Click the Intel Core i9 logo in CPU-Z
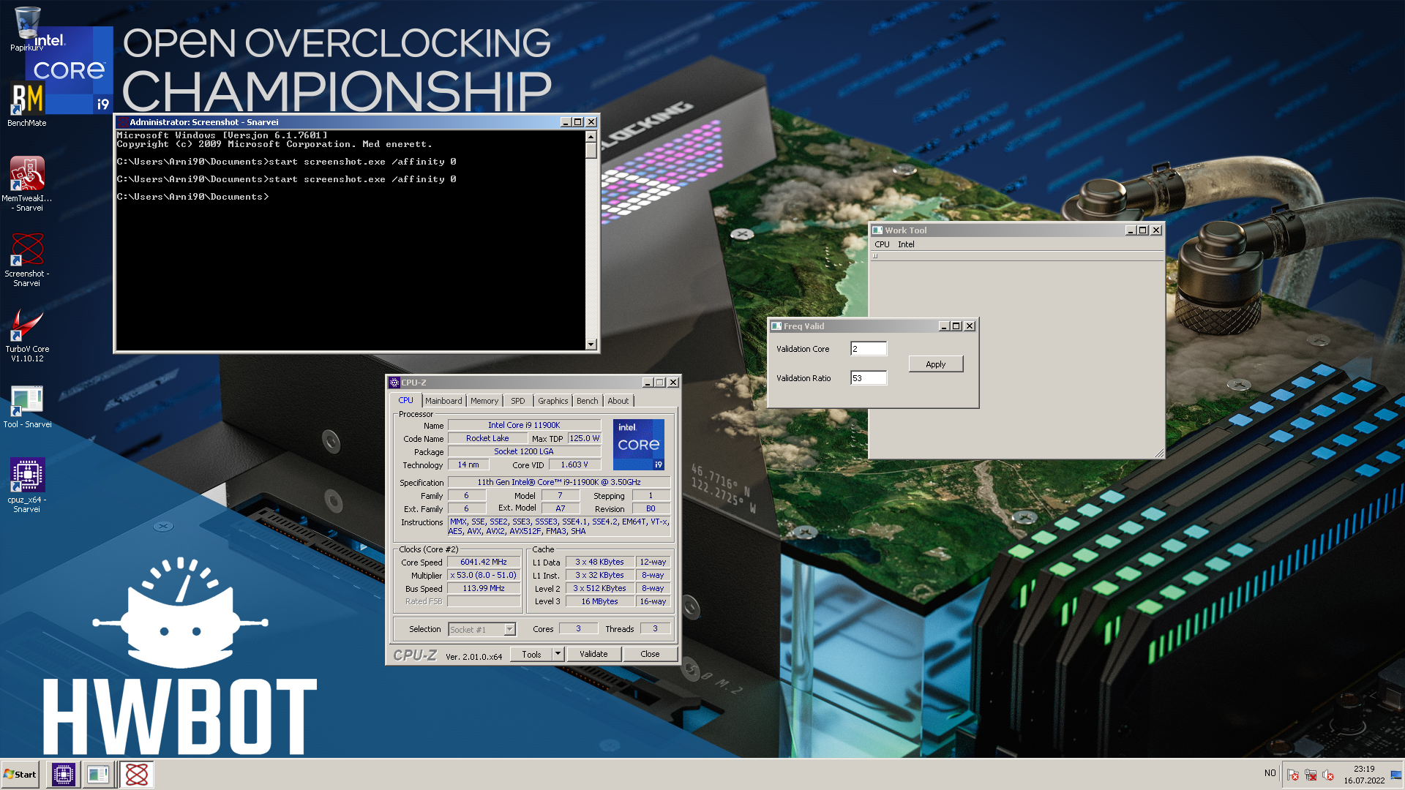Viewport: 1405px width, 790px height. pos(639,445)
